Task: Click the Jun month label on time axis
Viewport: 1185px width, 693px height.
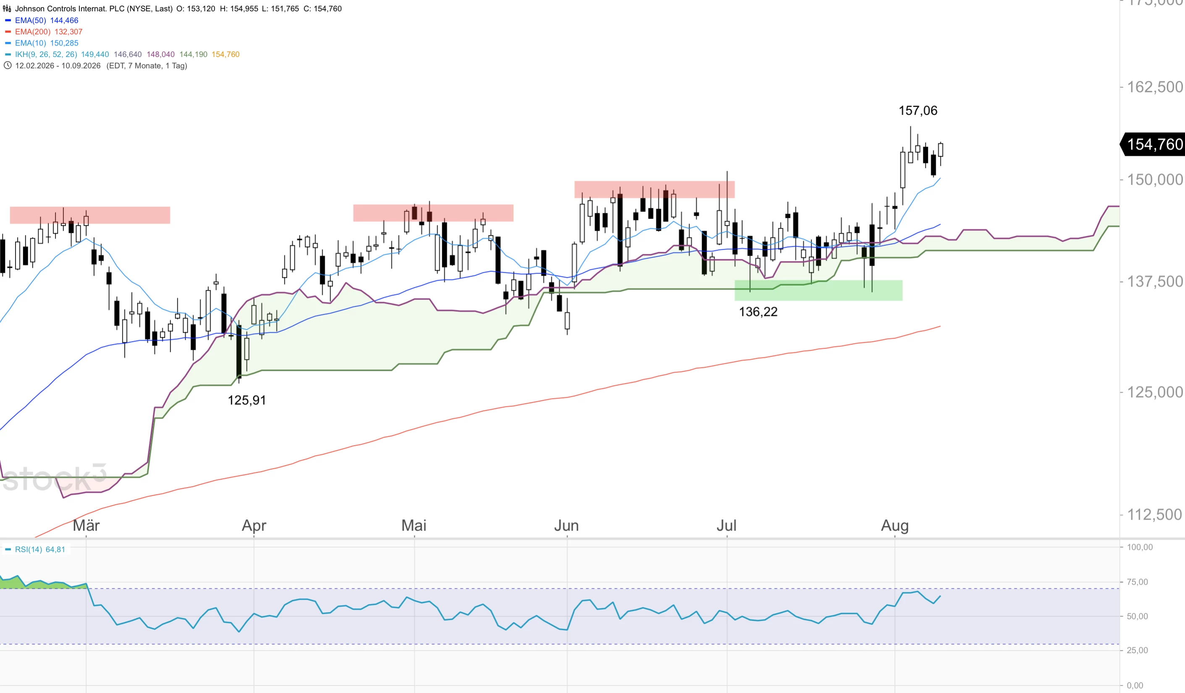Action: pos(566,525)
